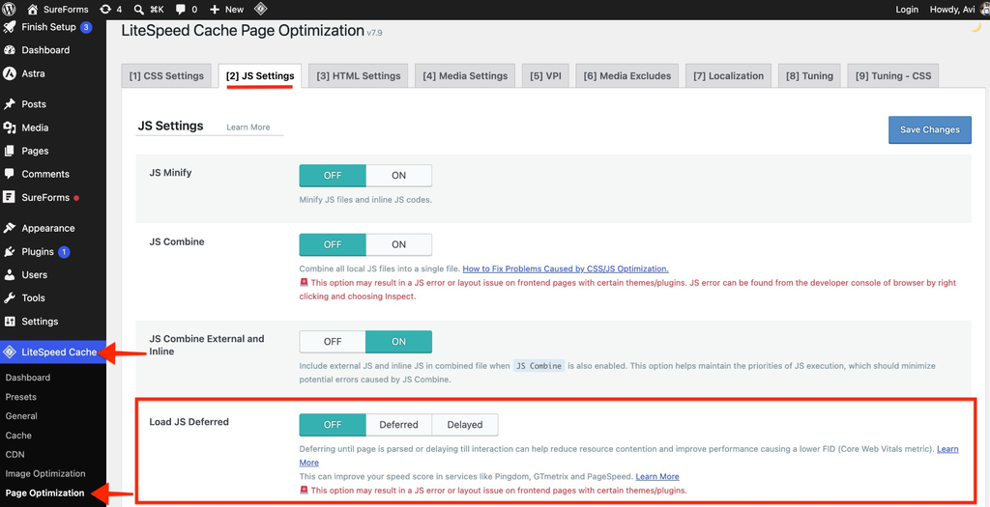Open the Localization tab
Viewport: 990px width, 507px height.
729,75
